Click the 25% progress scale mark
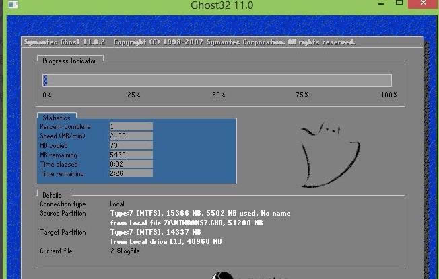 [x=134, y=95]
